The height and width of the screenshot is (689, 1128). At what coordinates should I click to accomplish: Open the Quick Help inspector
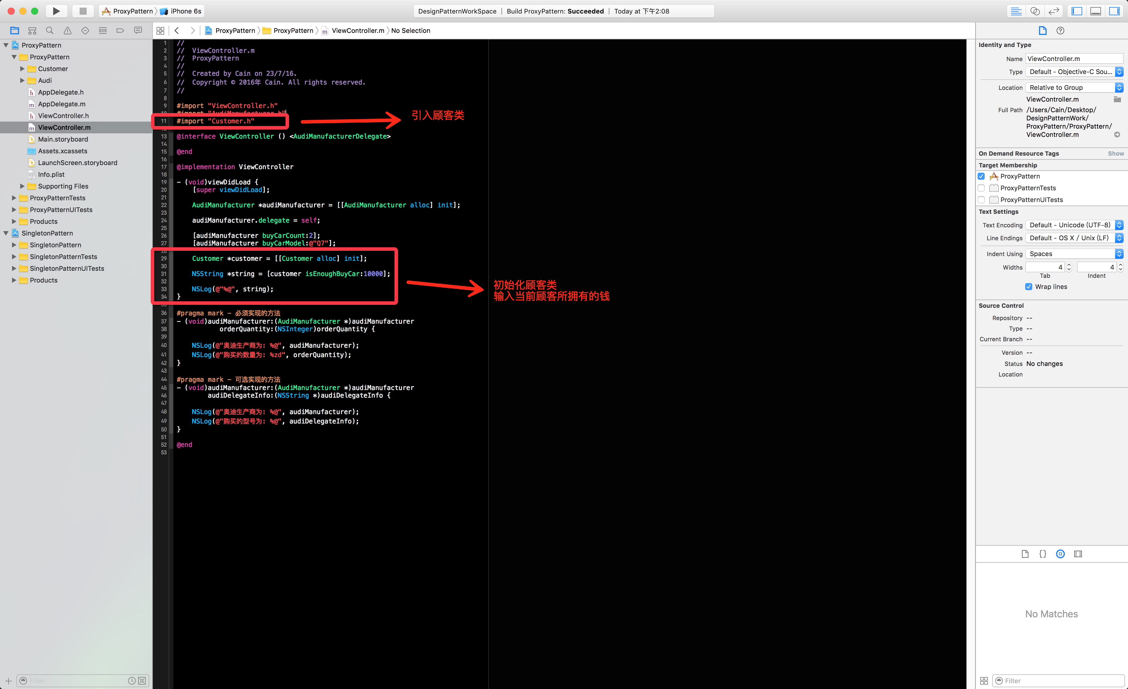1060,31
